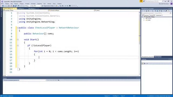Viewport: 173px width, 97px height.
Task: Click the Sync with Active Document icon
Action: click(155, 11)
